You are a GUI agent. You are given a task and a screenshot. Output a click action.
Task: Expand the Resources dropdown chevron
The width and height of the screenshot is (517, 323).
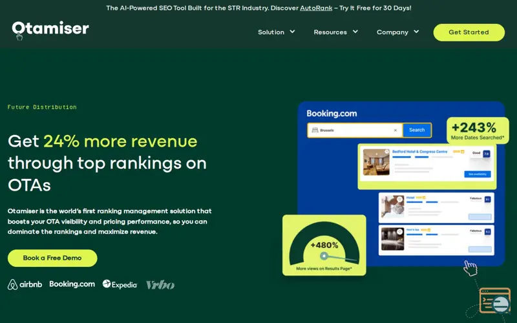355,32
